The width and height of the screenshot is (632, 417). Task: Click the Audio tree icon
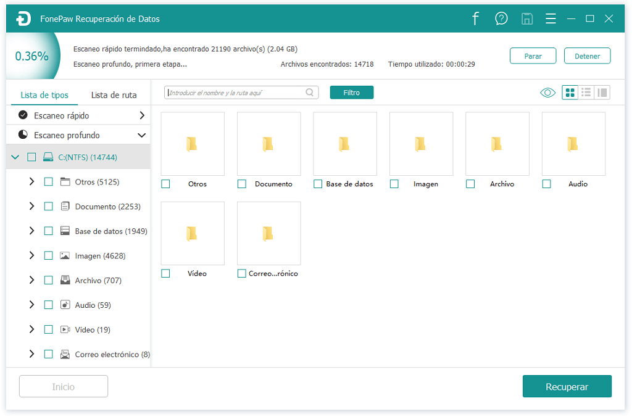(65, 305)
